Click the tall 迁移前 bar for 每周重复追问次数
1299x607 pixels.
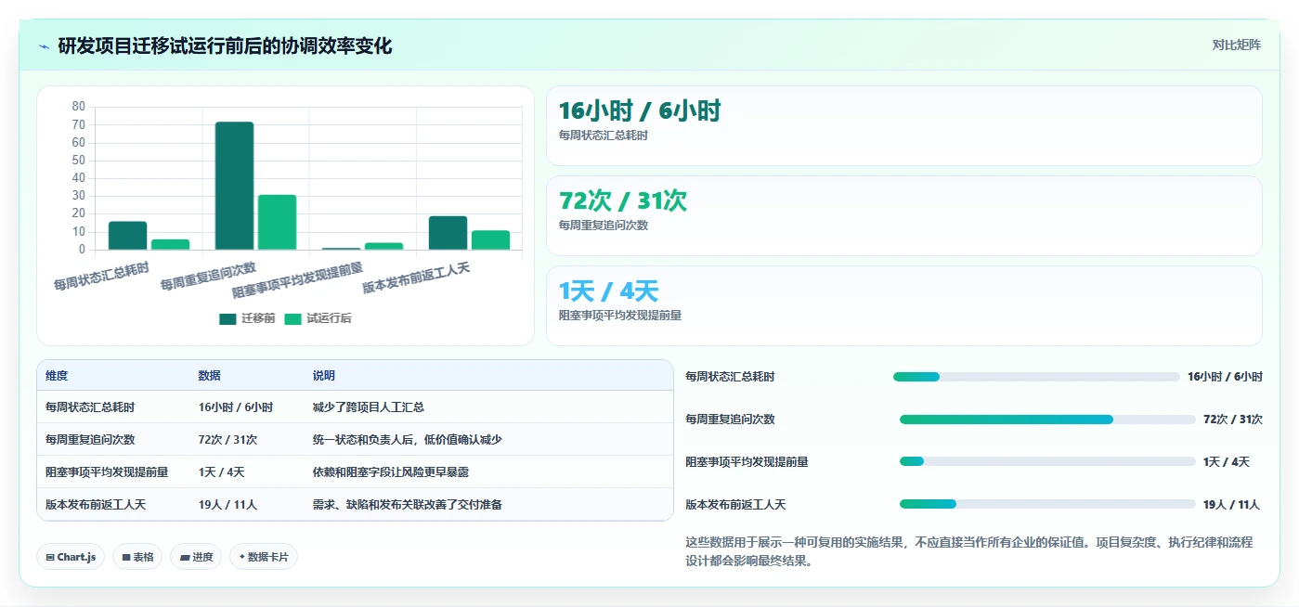(234, 186)
